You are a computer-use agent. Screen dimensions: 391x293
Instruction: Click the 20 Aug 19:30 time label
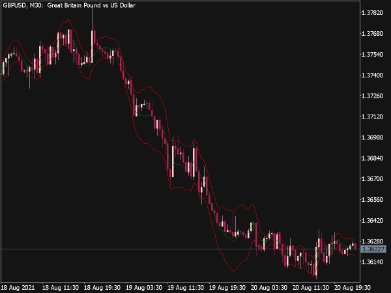(352, 288)
